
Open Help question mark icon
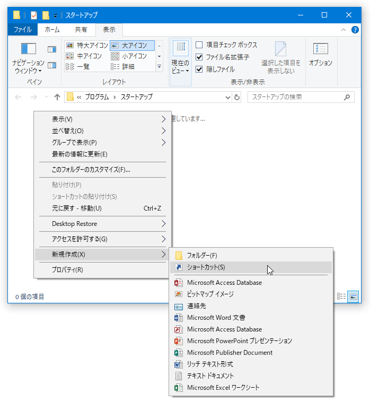click(x=355, y=30)
